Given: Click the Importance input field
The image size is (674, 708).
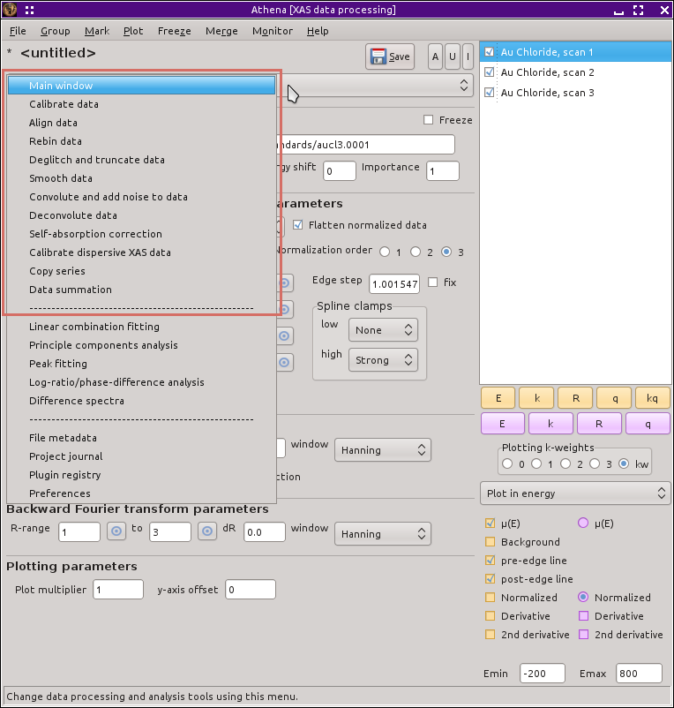Looking at the screenshot, I should tap(443, 171).
